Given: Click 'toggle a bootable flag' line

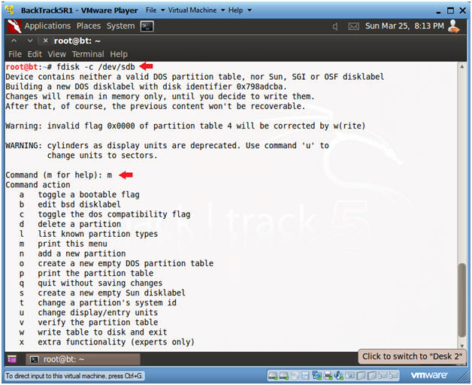Looking at the screenshot, I should [x=89, y=195].
